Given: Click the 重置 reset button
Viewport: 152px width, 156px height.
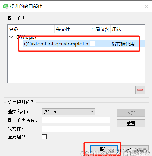Looking at the screenshot, I should [131, 123].
